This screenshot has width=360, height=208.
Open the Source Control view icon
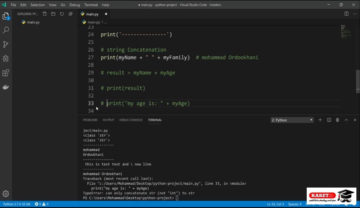[x=6, y=44]
